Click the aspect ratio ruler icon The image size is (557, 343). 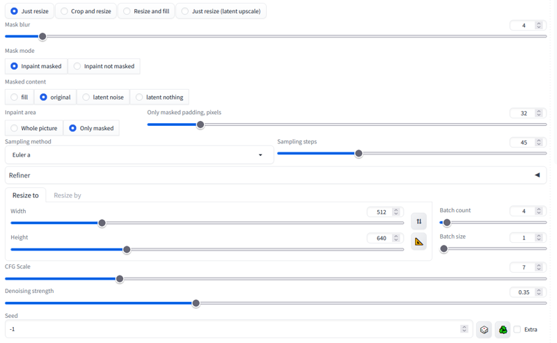click(419, 242)
